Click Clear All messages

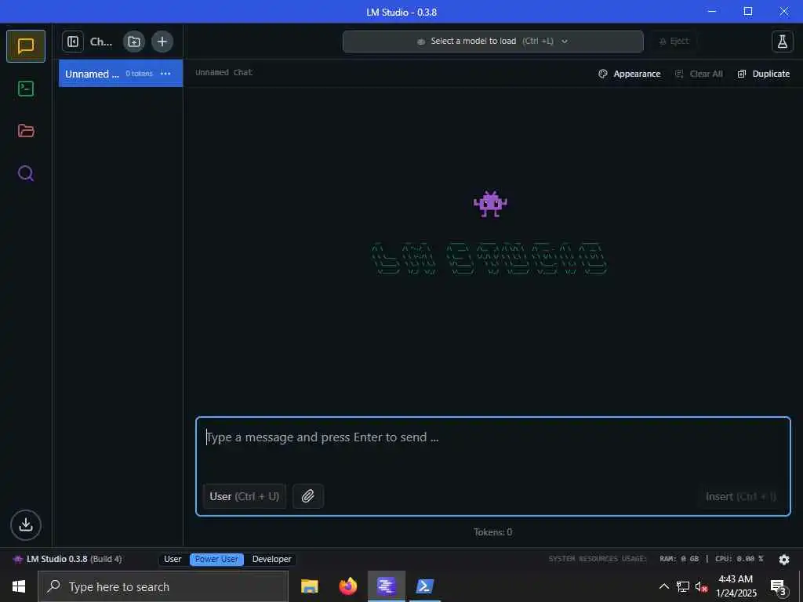[699, 74]
